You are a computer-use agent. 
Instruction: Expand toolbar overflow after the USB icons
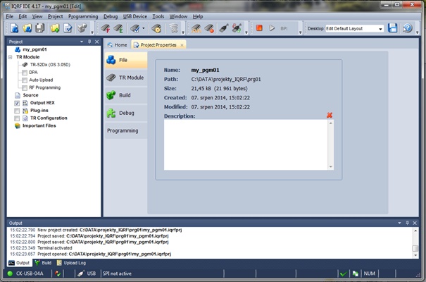[246, 32]
